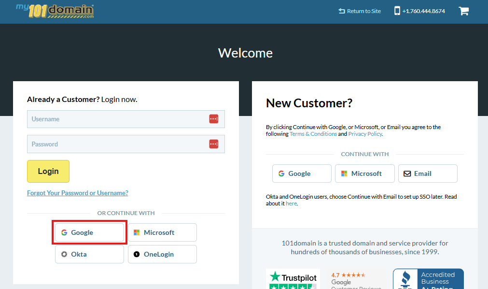
Task: Open the Terms & Conditions link
Action: pyautogui.click(x=313, y=133)
